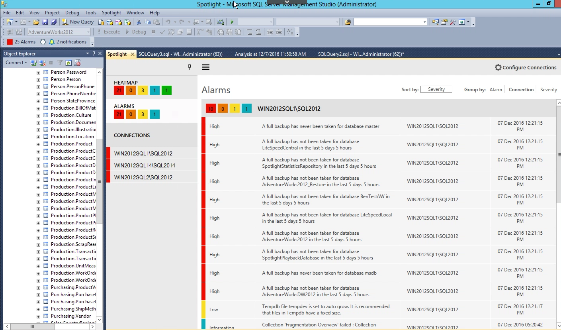
Task: Click the 25 Alarms red indicator
Action: click(x=22, y=42)
